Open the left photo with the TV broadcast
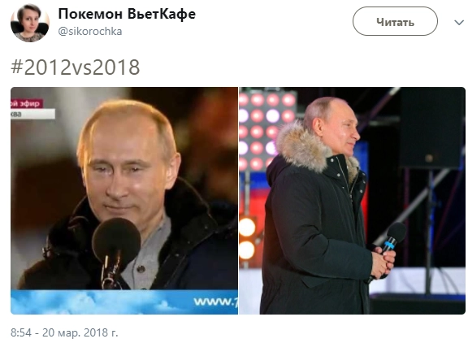The image size is (468, 343). pyautogui.click(x=124, y=201)
